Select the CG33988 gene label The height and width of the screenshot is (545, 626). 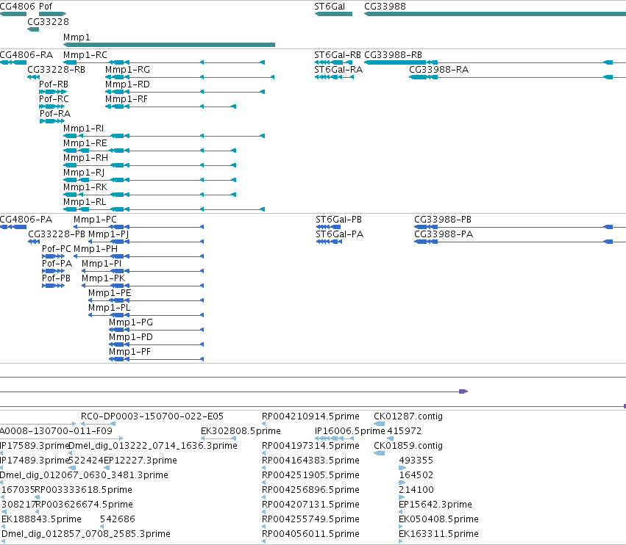click(x=385, y=7)
